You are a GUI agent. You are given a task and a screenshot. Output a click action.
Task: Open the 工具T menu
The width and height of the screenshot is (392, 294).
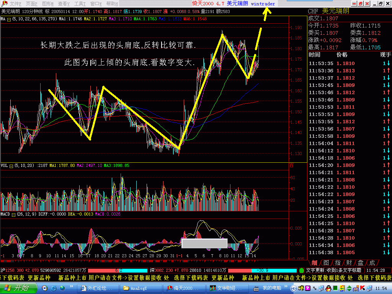coord(80,4)
